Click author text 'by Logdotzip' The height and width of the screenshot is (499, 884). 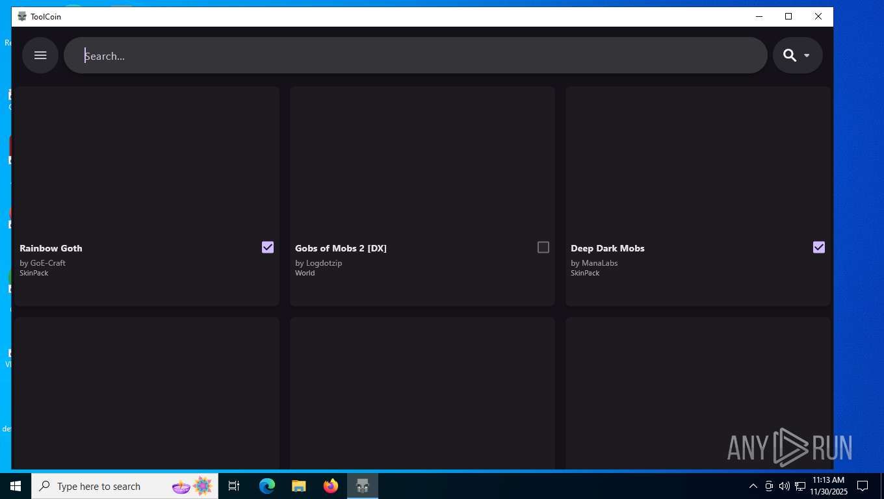coord(318,263)
